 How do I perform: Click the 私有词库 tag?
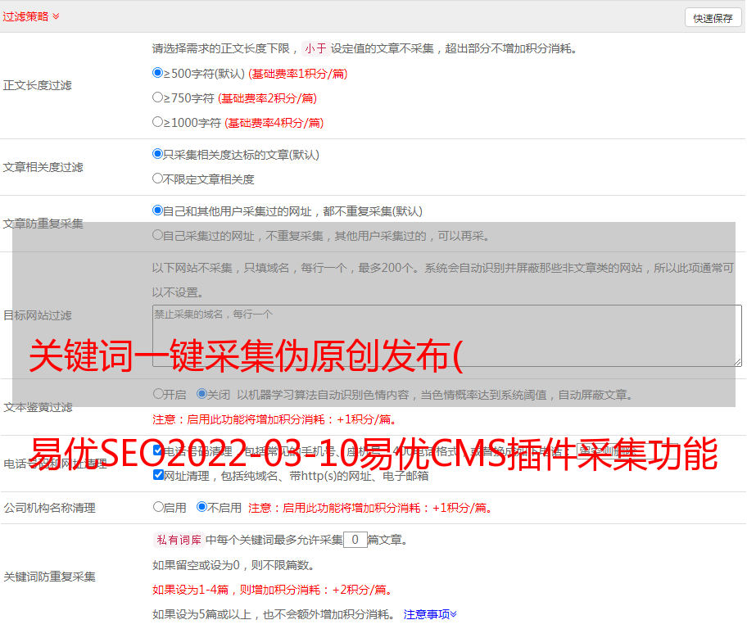pyautogui.click(x=179, y=540)
